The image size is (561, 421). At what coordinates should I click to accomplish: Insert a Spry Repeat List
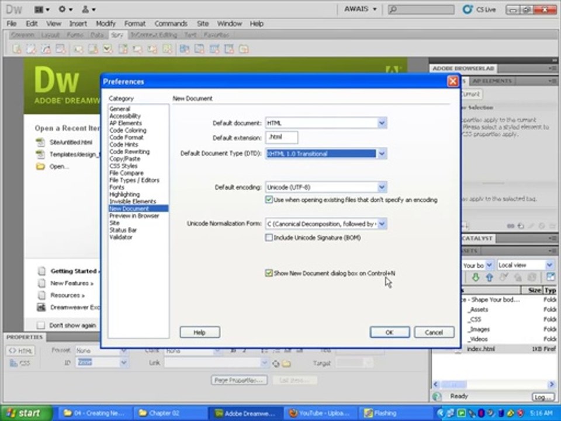[x=61, y=49]
